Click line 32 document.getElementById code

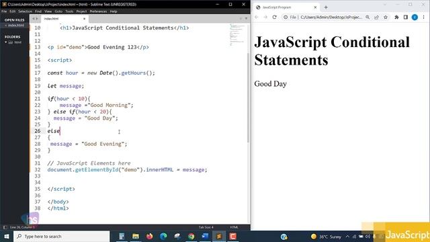127,170
